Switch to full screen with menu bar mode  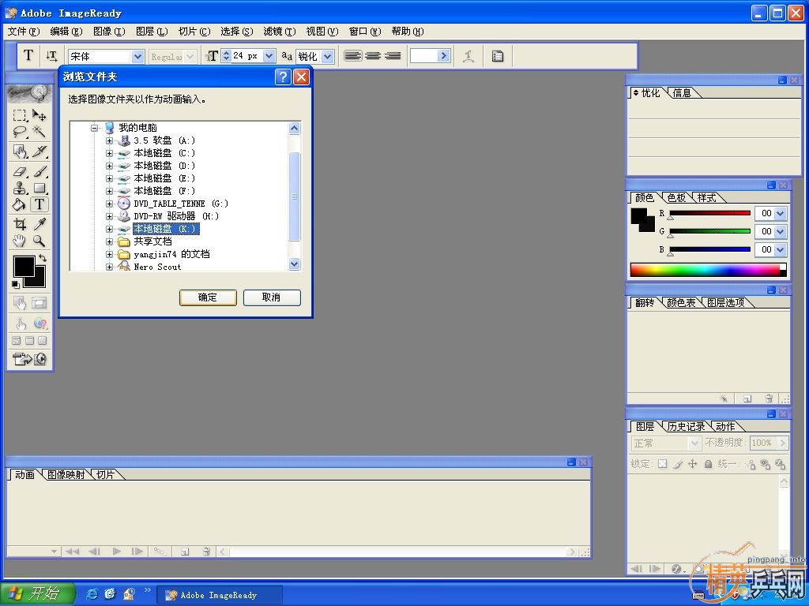[29, 341]
